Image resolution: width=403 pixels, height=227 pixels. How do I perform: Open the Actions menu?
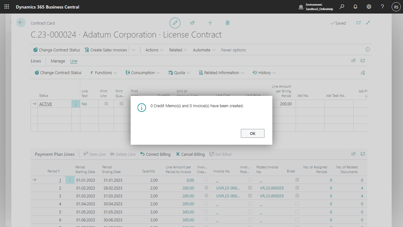click(154, 50)
